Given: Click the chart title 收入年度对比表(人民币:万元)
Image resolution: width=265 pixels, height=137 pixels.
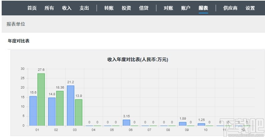Looking at the screenshot, I should click(x=138, y=59).
